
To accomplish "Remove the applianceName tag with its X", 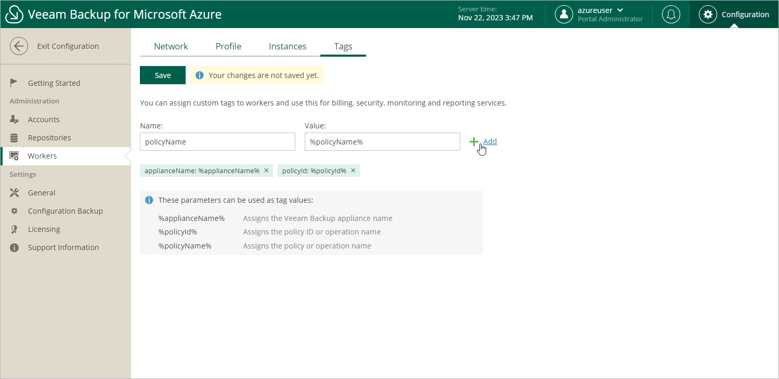I will point(266,171).
